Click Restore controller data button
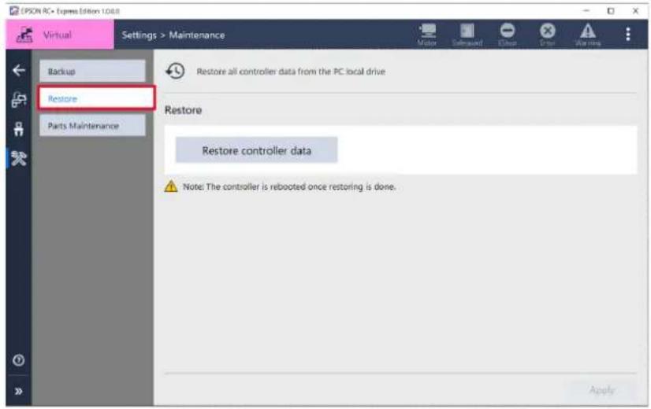Image resolution: width=651 pixels, height=409 pixels. [x=257, y=150]
